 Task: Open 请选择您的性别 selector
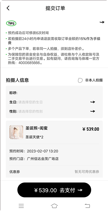pos(30,111)
